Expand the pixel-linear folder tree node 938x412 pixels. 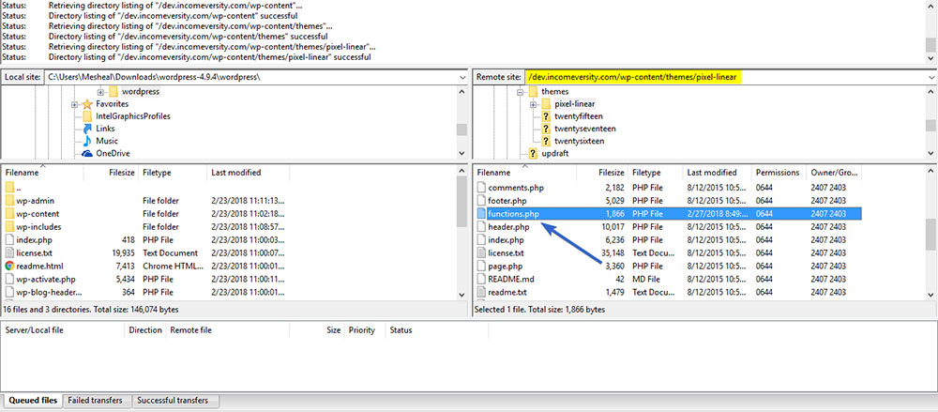coord(533,104)
